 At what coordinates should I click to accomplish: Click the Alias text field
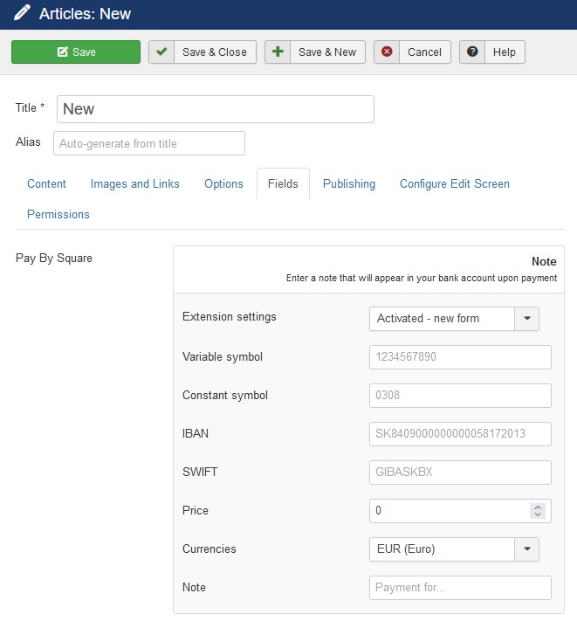149,143
